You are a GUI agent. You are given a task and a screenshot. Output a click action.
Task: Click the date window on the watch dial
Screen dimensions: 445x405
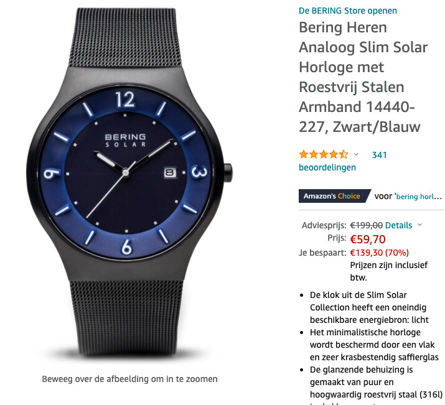click(x=170, y=173)
